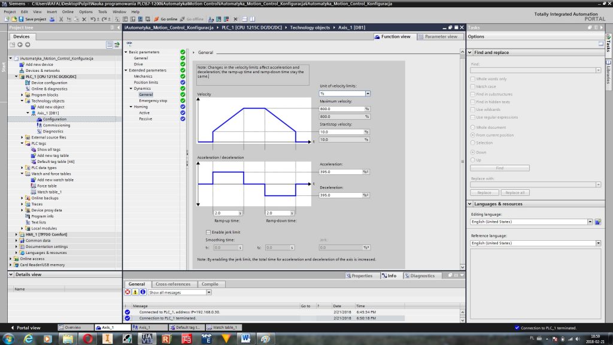Click the blue information filter icon in Info
Image resolution: width=613 pixels, height=345 pixels.
(142, 292)
